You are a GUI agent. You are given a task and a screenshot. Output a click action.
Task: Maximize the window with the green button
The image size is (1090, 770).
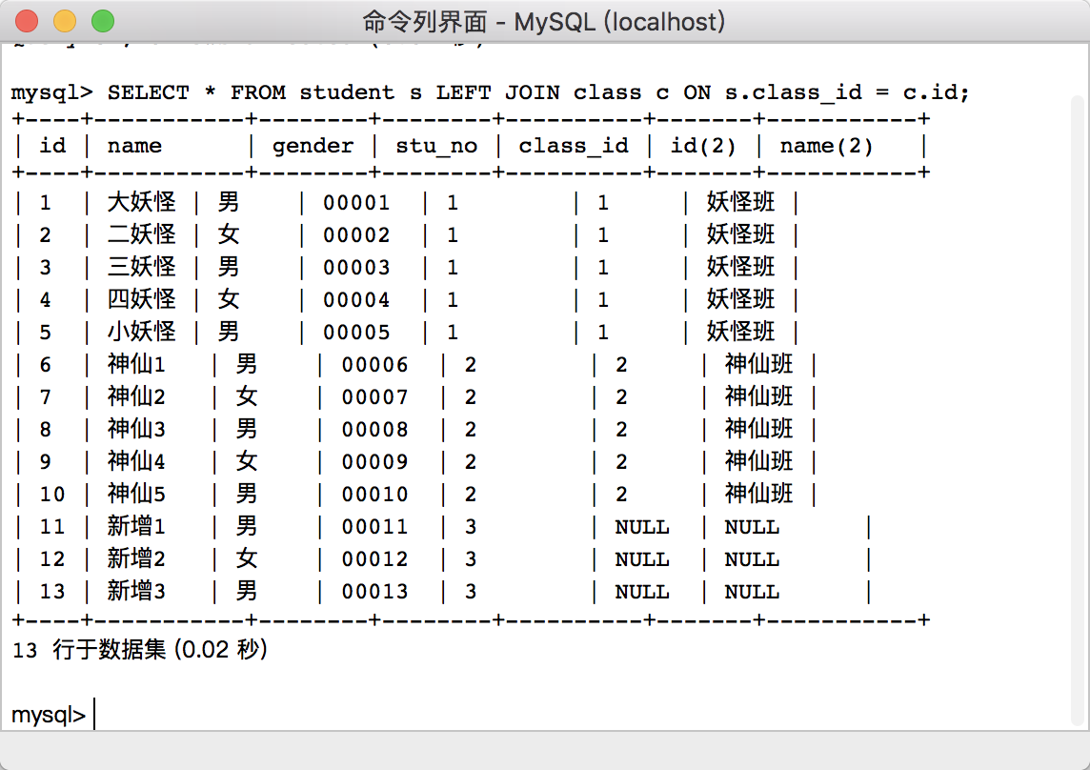[x=102, y=20]
